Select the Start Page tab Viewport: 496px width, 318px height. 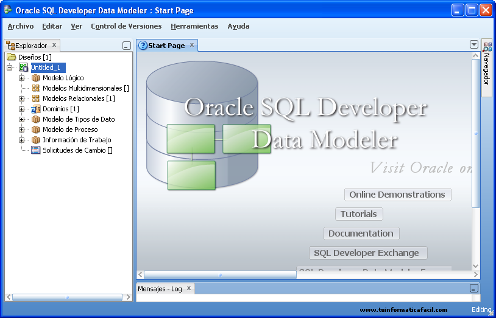[x=166, y=46]
